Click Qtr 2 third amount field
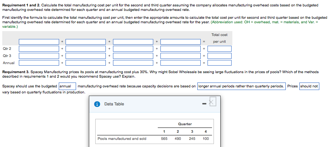 133,49
